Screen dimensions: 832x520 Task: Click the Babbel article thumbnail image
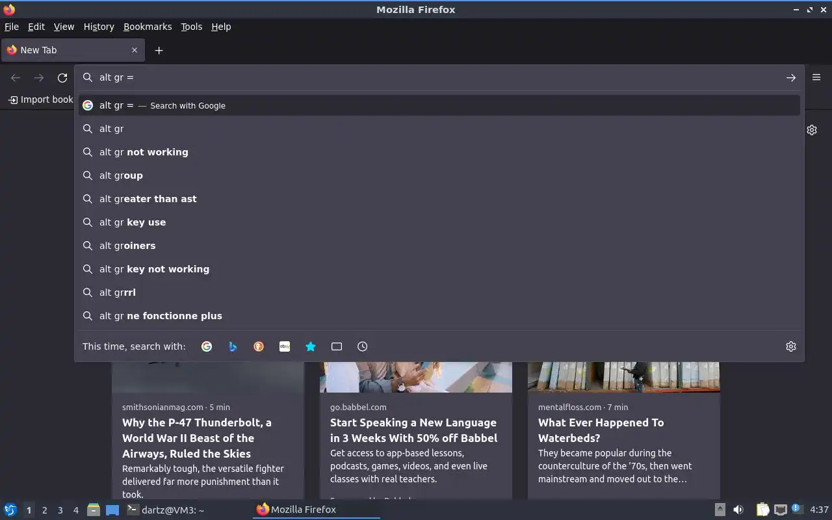(416, 377)
